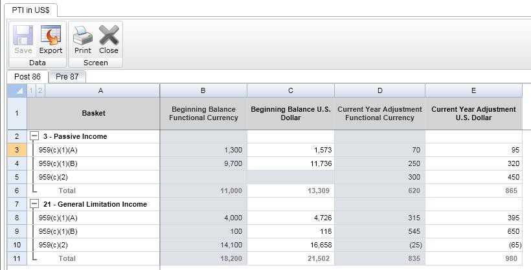This screenshot has width=531, height=270.
Task: Switch to the Pre 87 tab
Action: (67, 76)
